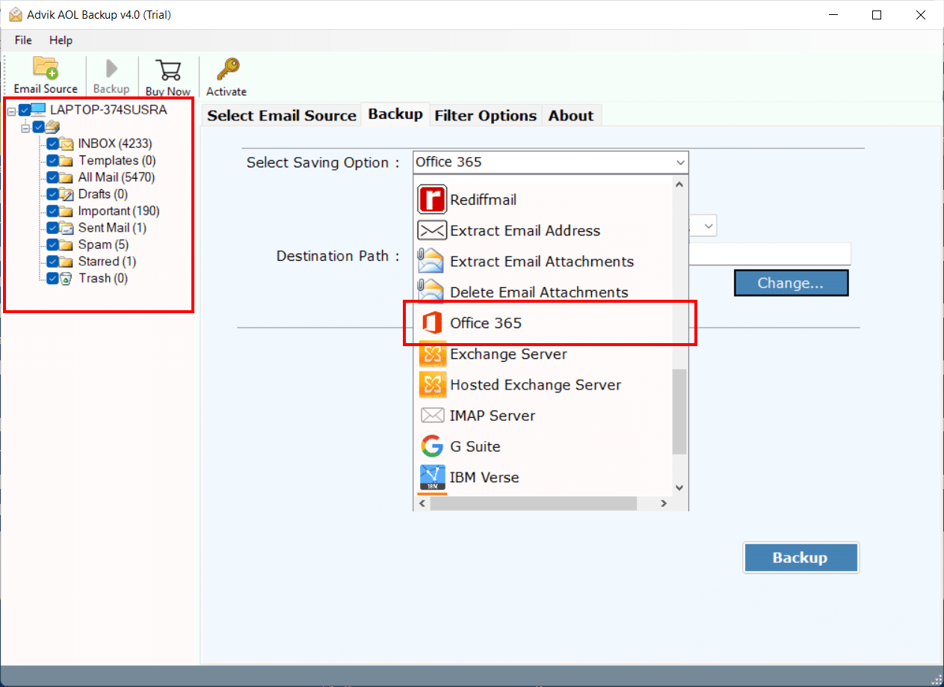Click the mail account folder icon under LAPTOP-374SUSRA
Image resolution: width=944 pixels, height=687 pixels.
point(52,126)
